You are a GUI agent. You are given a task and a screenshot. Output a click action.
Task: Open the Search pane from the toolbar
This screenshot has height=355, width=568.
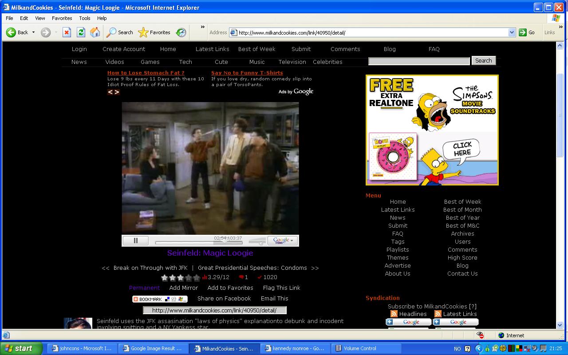[120, 32]
